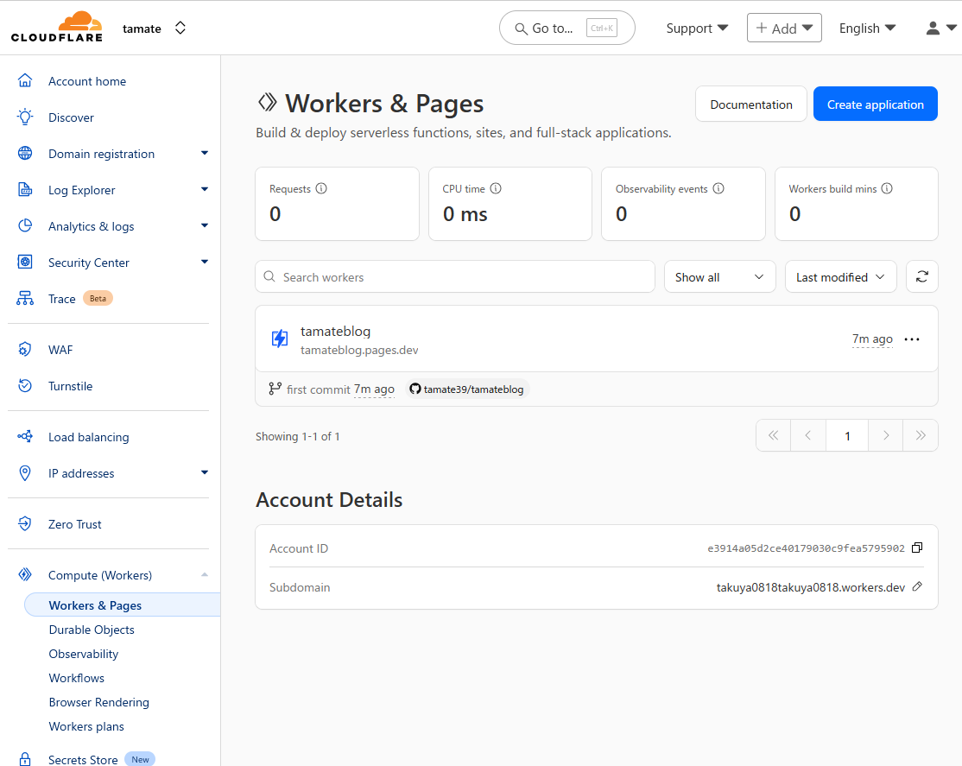Edit the workers.dev subdomain with pencil icon
The width and height of the screenshot is (962, 766).
click(917, 587)
